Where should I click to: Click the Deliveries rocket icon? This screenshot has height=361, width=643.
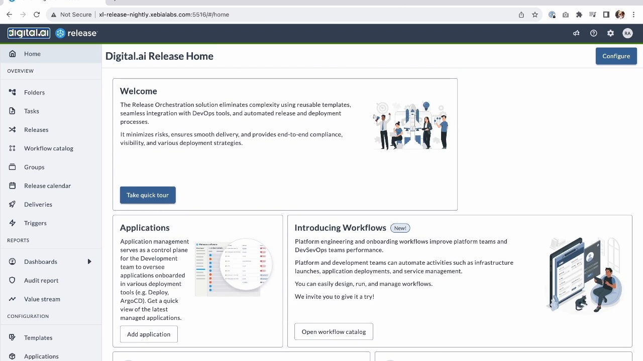(13, 204)
